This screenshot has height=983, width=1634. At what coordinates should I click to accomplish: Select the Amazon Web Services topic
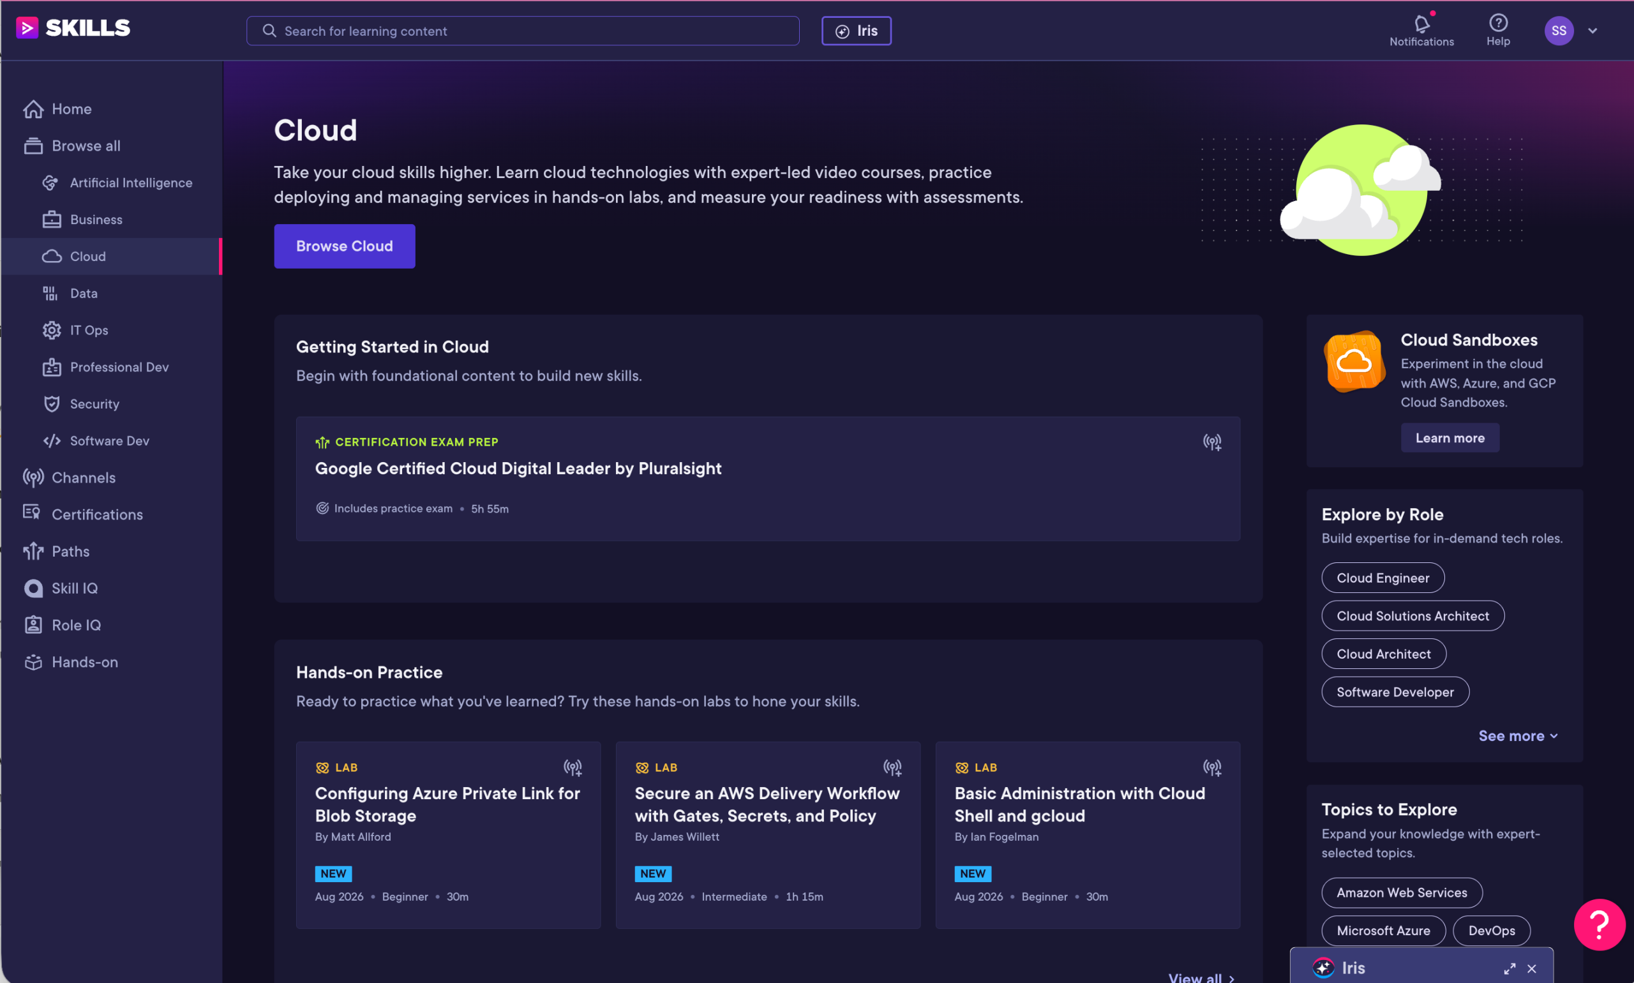[1402, 893]
